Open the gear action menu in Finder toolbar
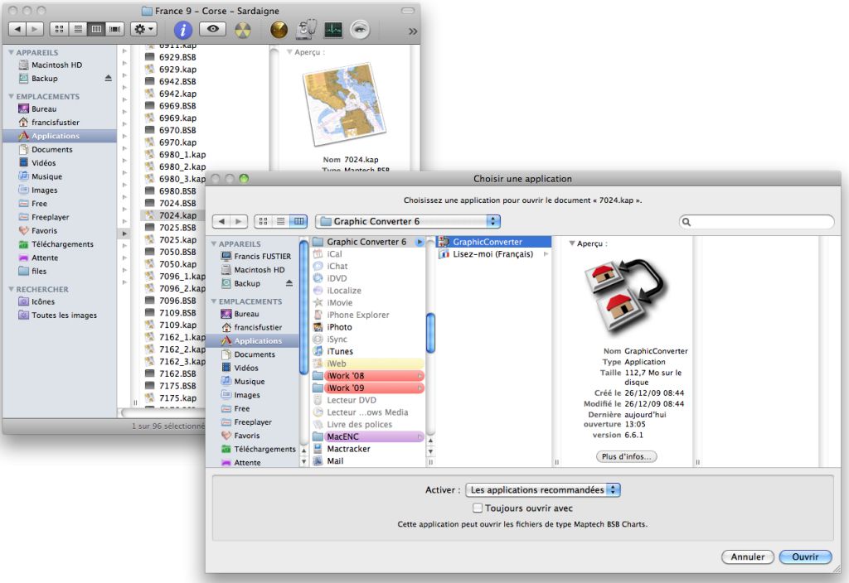This screenshot has width=849, height=583. 143,29
